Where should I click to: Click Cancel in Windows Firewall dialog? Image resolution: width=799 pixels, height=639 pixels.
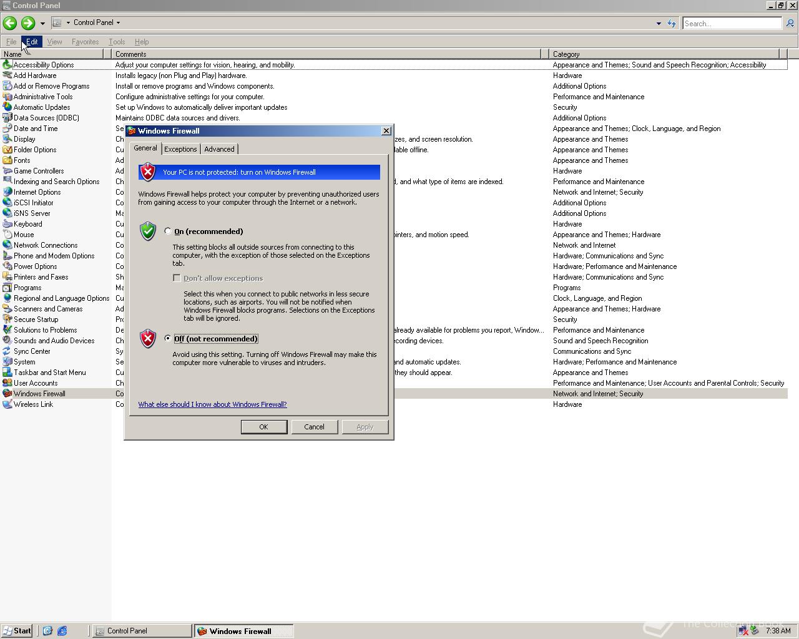coord(314,427)
